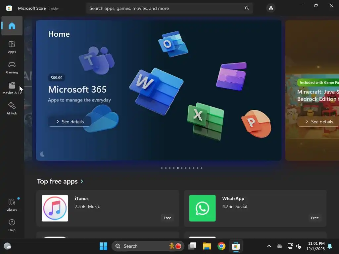This screenshot has height=254, width=339.
Task: Open the user account profile icon
Action: 271,8
